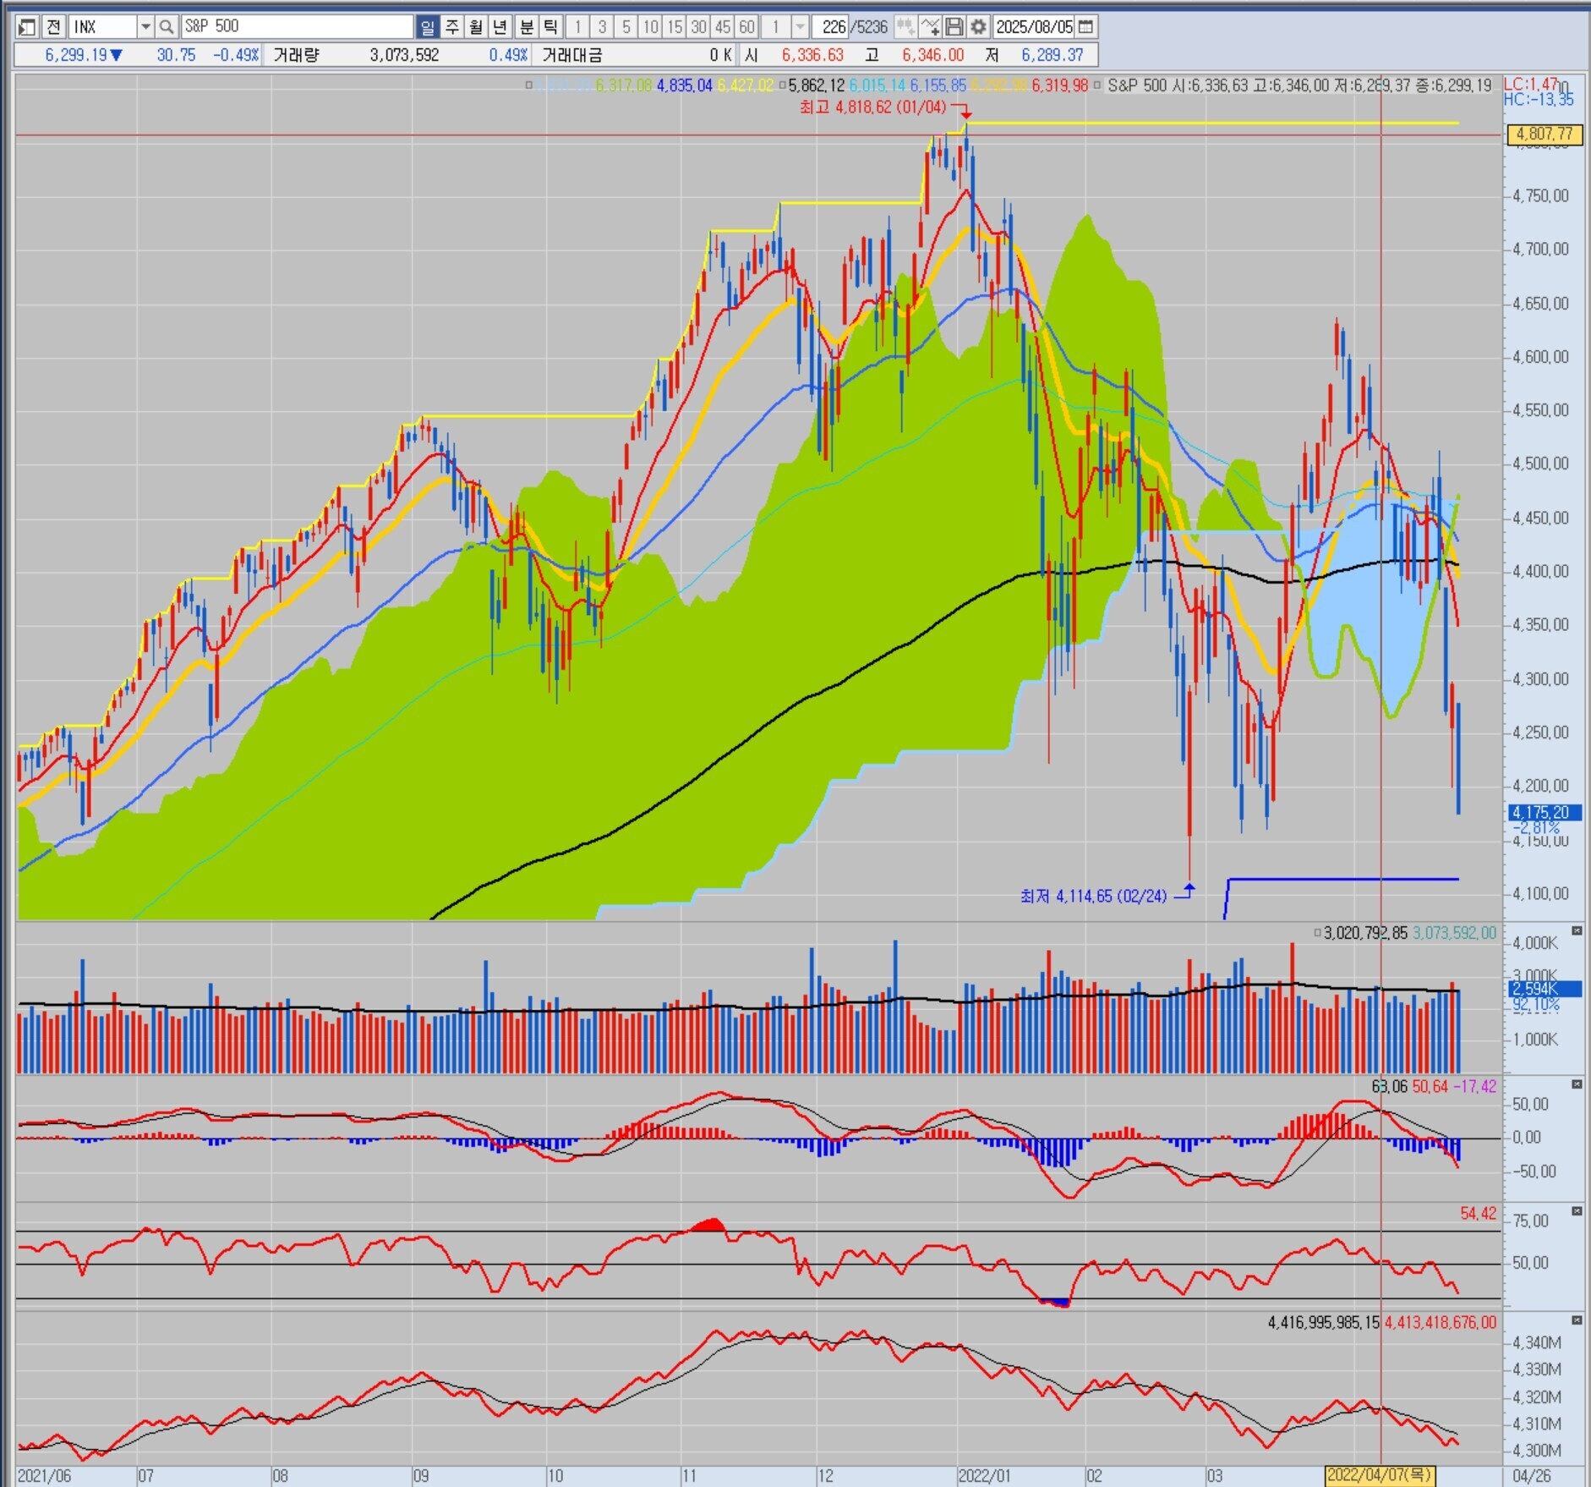The height and width of the screenshot is (1487, 1591).
Task: Click the INX symbol code field
Action: click(102, 27)
